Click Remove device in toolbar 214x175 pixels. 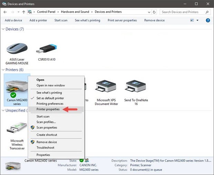(155, 20)
